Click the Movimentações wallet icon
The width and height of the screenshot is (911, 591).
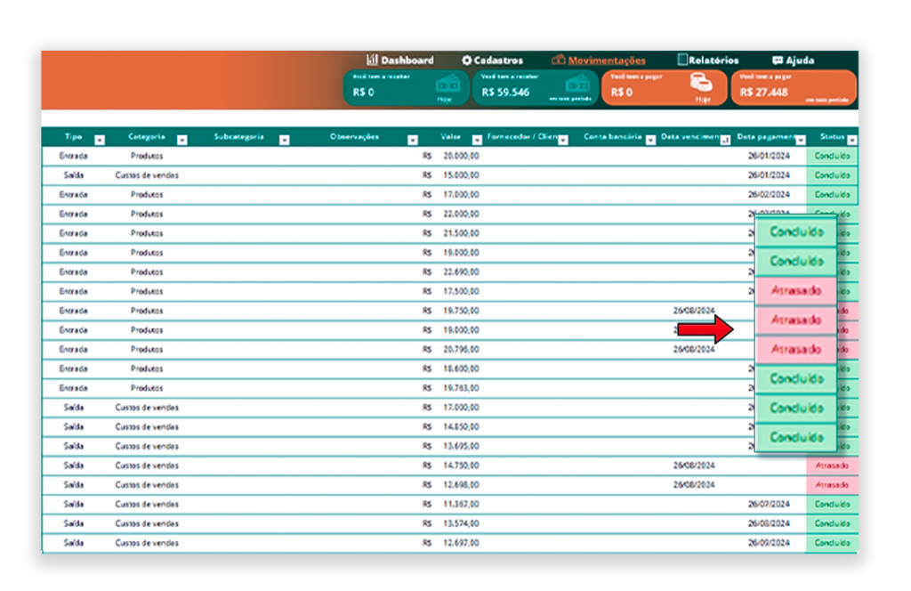(x=559, y=61)
